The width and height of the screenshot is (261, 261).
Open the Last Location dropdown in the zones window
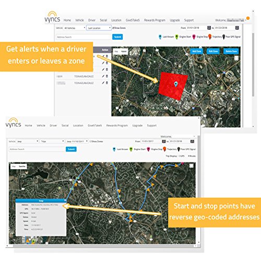pyautogui.click(x=99, y=28)
